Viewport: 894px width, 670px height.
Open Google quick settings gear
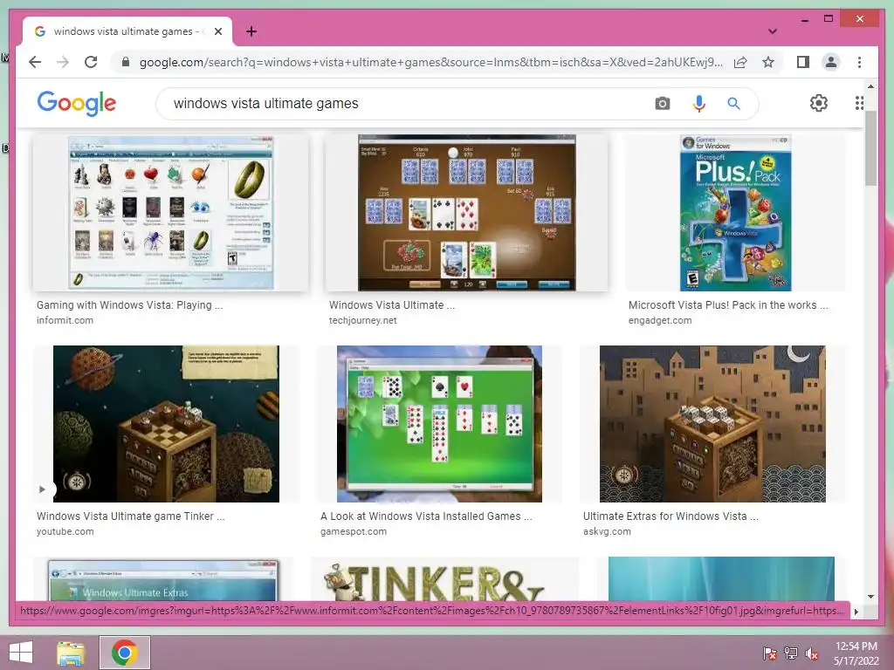coord(818,103)
